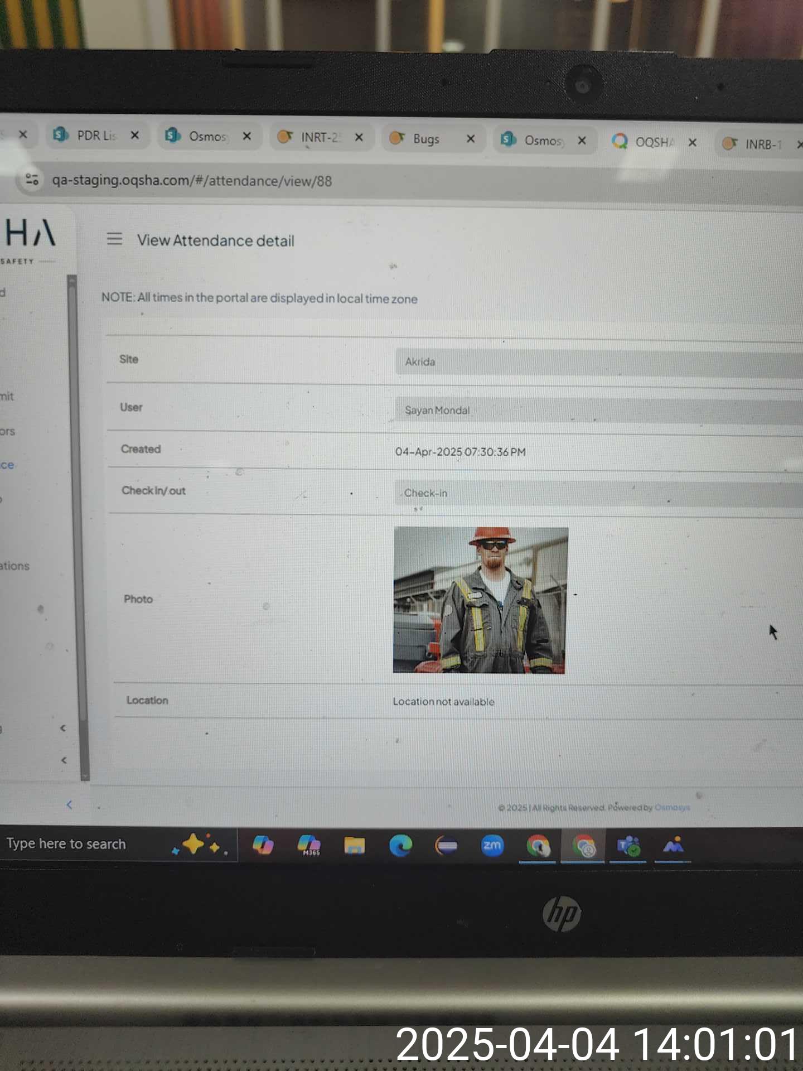Expand the lower sidebar submenu chevron

(x=64, y=760)
